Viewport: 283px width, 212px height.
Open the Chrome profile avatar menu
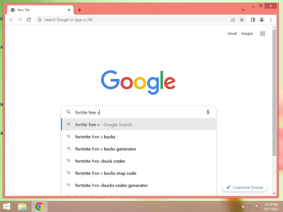(x=262, y=20)
